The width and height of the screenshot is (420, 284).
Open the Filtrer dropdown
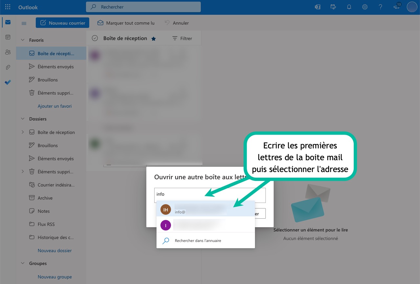(x=182, y=38)
